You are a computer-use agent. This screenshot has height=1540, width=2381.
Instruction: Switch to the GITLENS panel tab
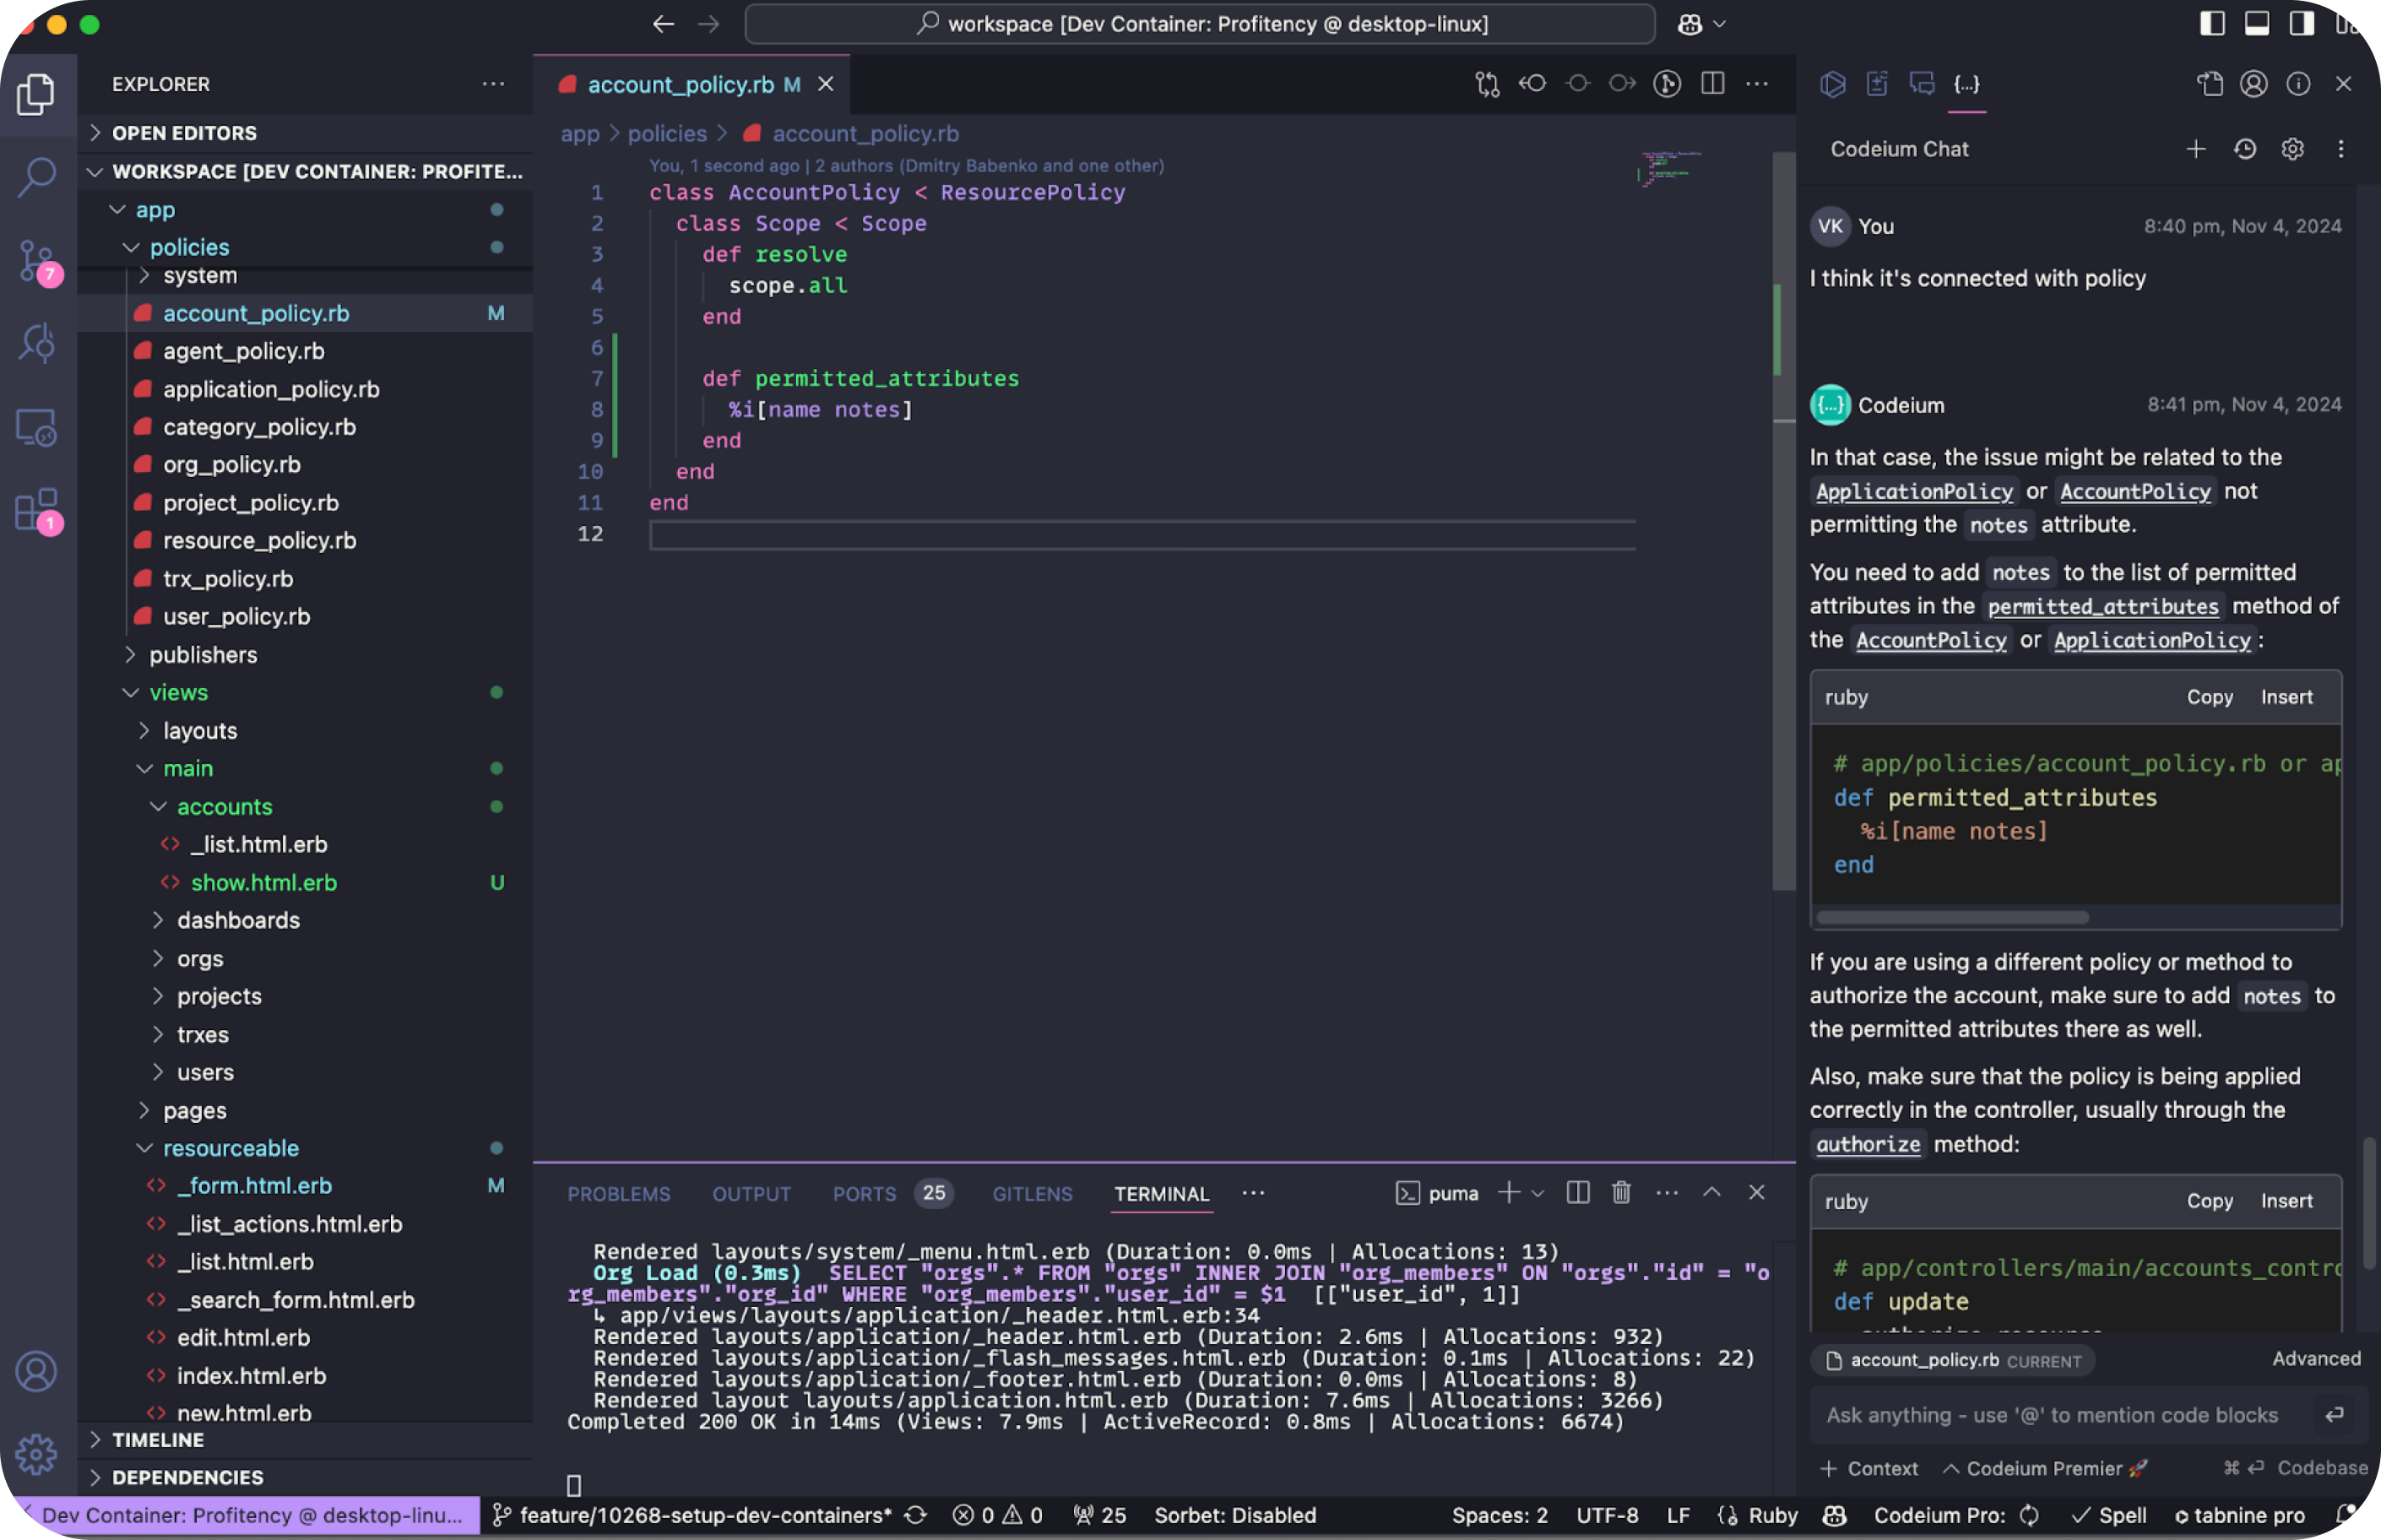coord(1032,1194)
